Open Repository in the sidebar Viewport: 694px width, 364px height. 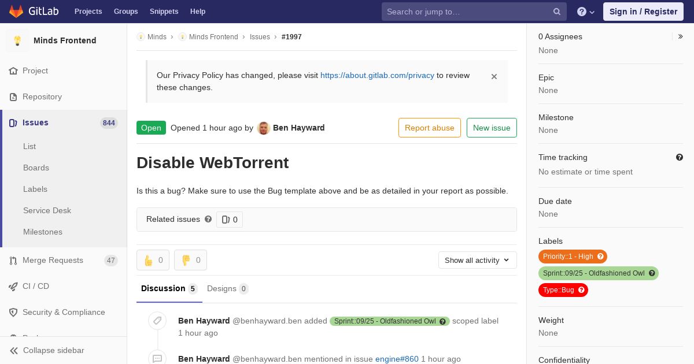coord(64,96)
